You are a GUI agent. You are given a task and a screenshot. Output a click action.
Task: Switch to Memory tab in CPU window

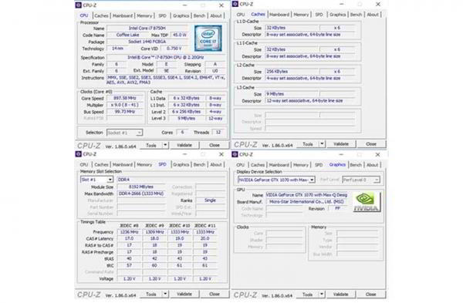click(144, 15)
